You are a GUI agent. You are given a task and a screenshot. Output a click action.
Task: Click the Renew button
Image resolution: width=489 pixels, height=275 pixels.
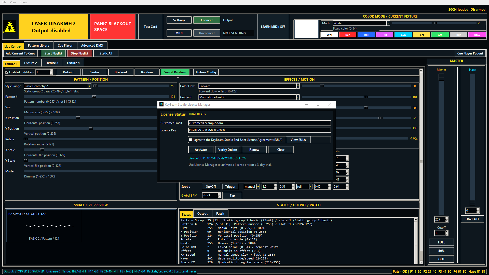coord(254,150)
